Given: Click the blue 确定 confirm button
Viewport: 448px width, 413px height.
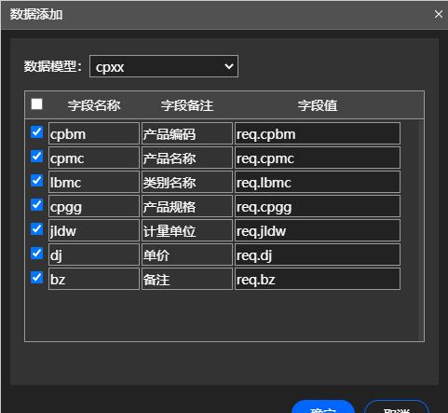Looking at the screenshot, I should coord(323,406).
